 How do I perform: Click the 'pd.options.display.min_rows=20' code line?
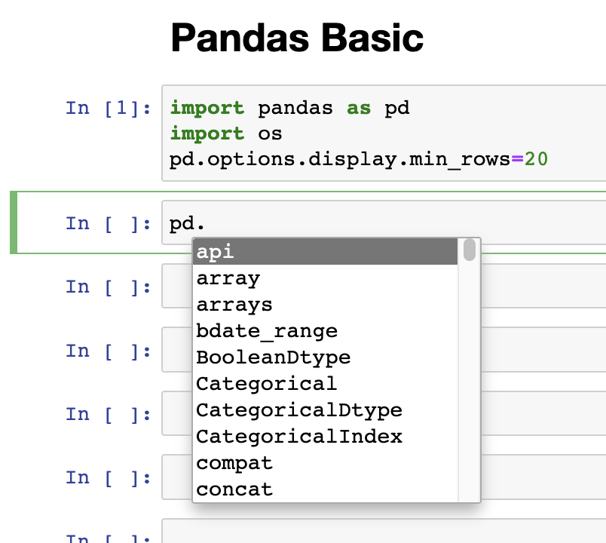(359, 159)
